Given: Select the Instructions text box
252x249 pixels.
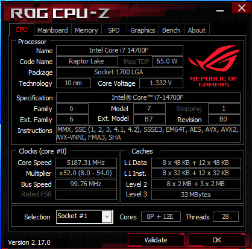Looking at the screenshot, I should [x=148, y=134].
